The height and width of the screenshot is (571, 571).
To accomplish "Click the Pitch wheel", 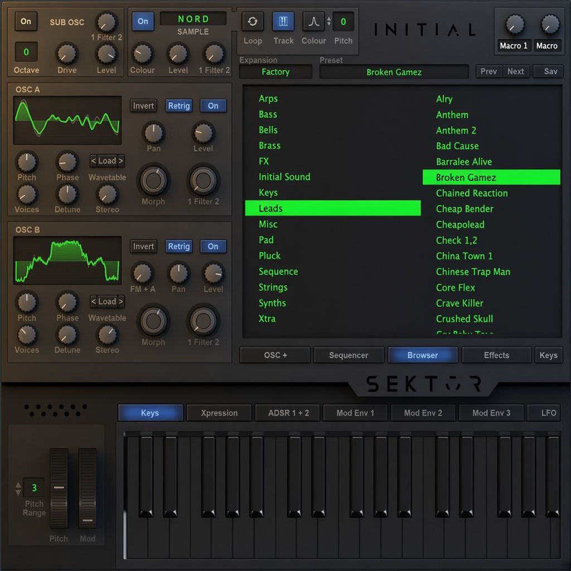I will click(x=59, y=488).
